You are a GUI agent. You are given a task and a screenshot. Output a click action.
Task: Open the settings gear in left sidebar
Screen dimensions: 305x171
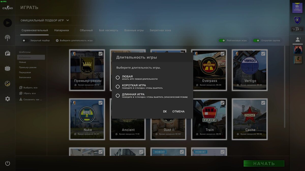[x=8, y=99]
